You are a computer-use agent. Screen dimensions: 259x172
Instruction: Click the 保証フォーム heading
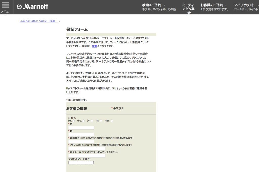click(77, 29)
